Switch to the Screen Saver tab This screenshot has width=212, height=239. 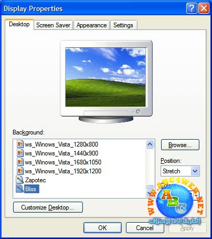pos(53,25)
